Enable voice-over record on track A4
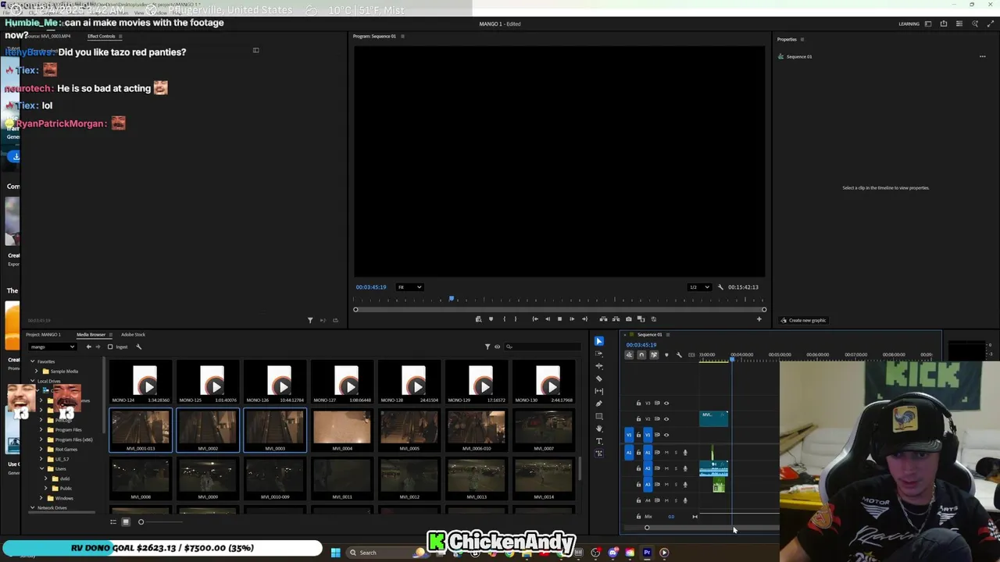The width and height of the screenshot is (1000, 562). [x=685, y=500]
